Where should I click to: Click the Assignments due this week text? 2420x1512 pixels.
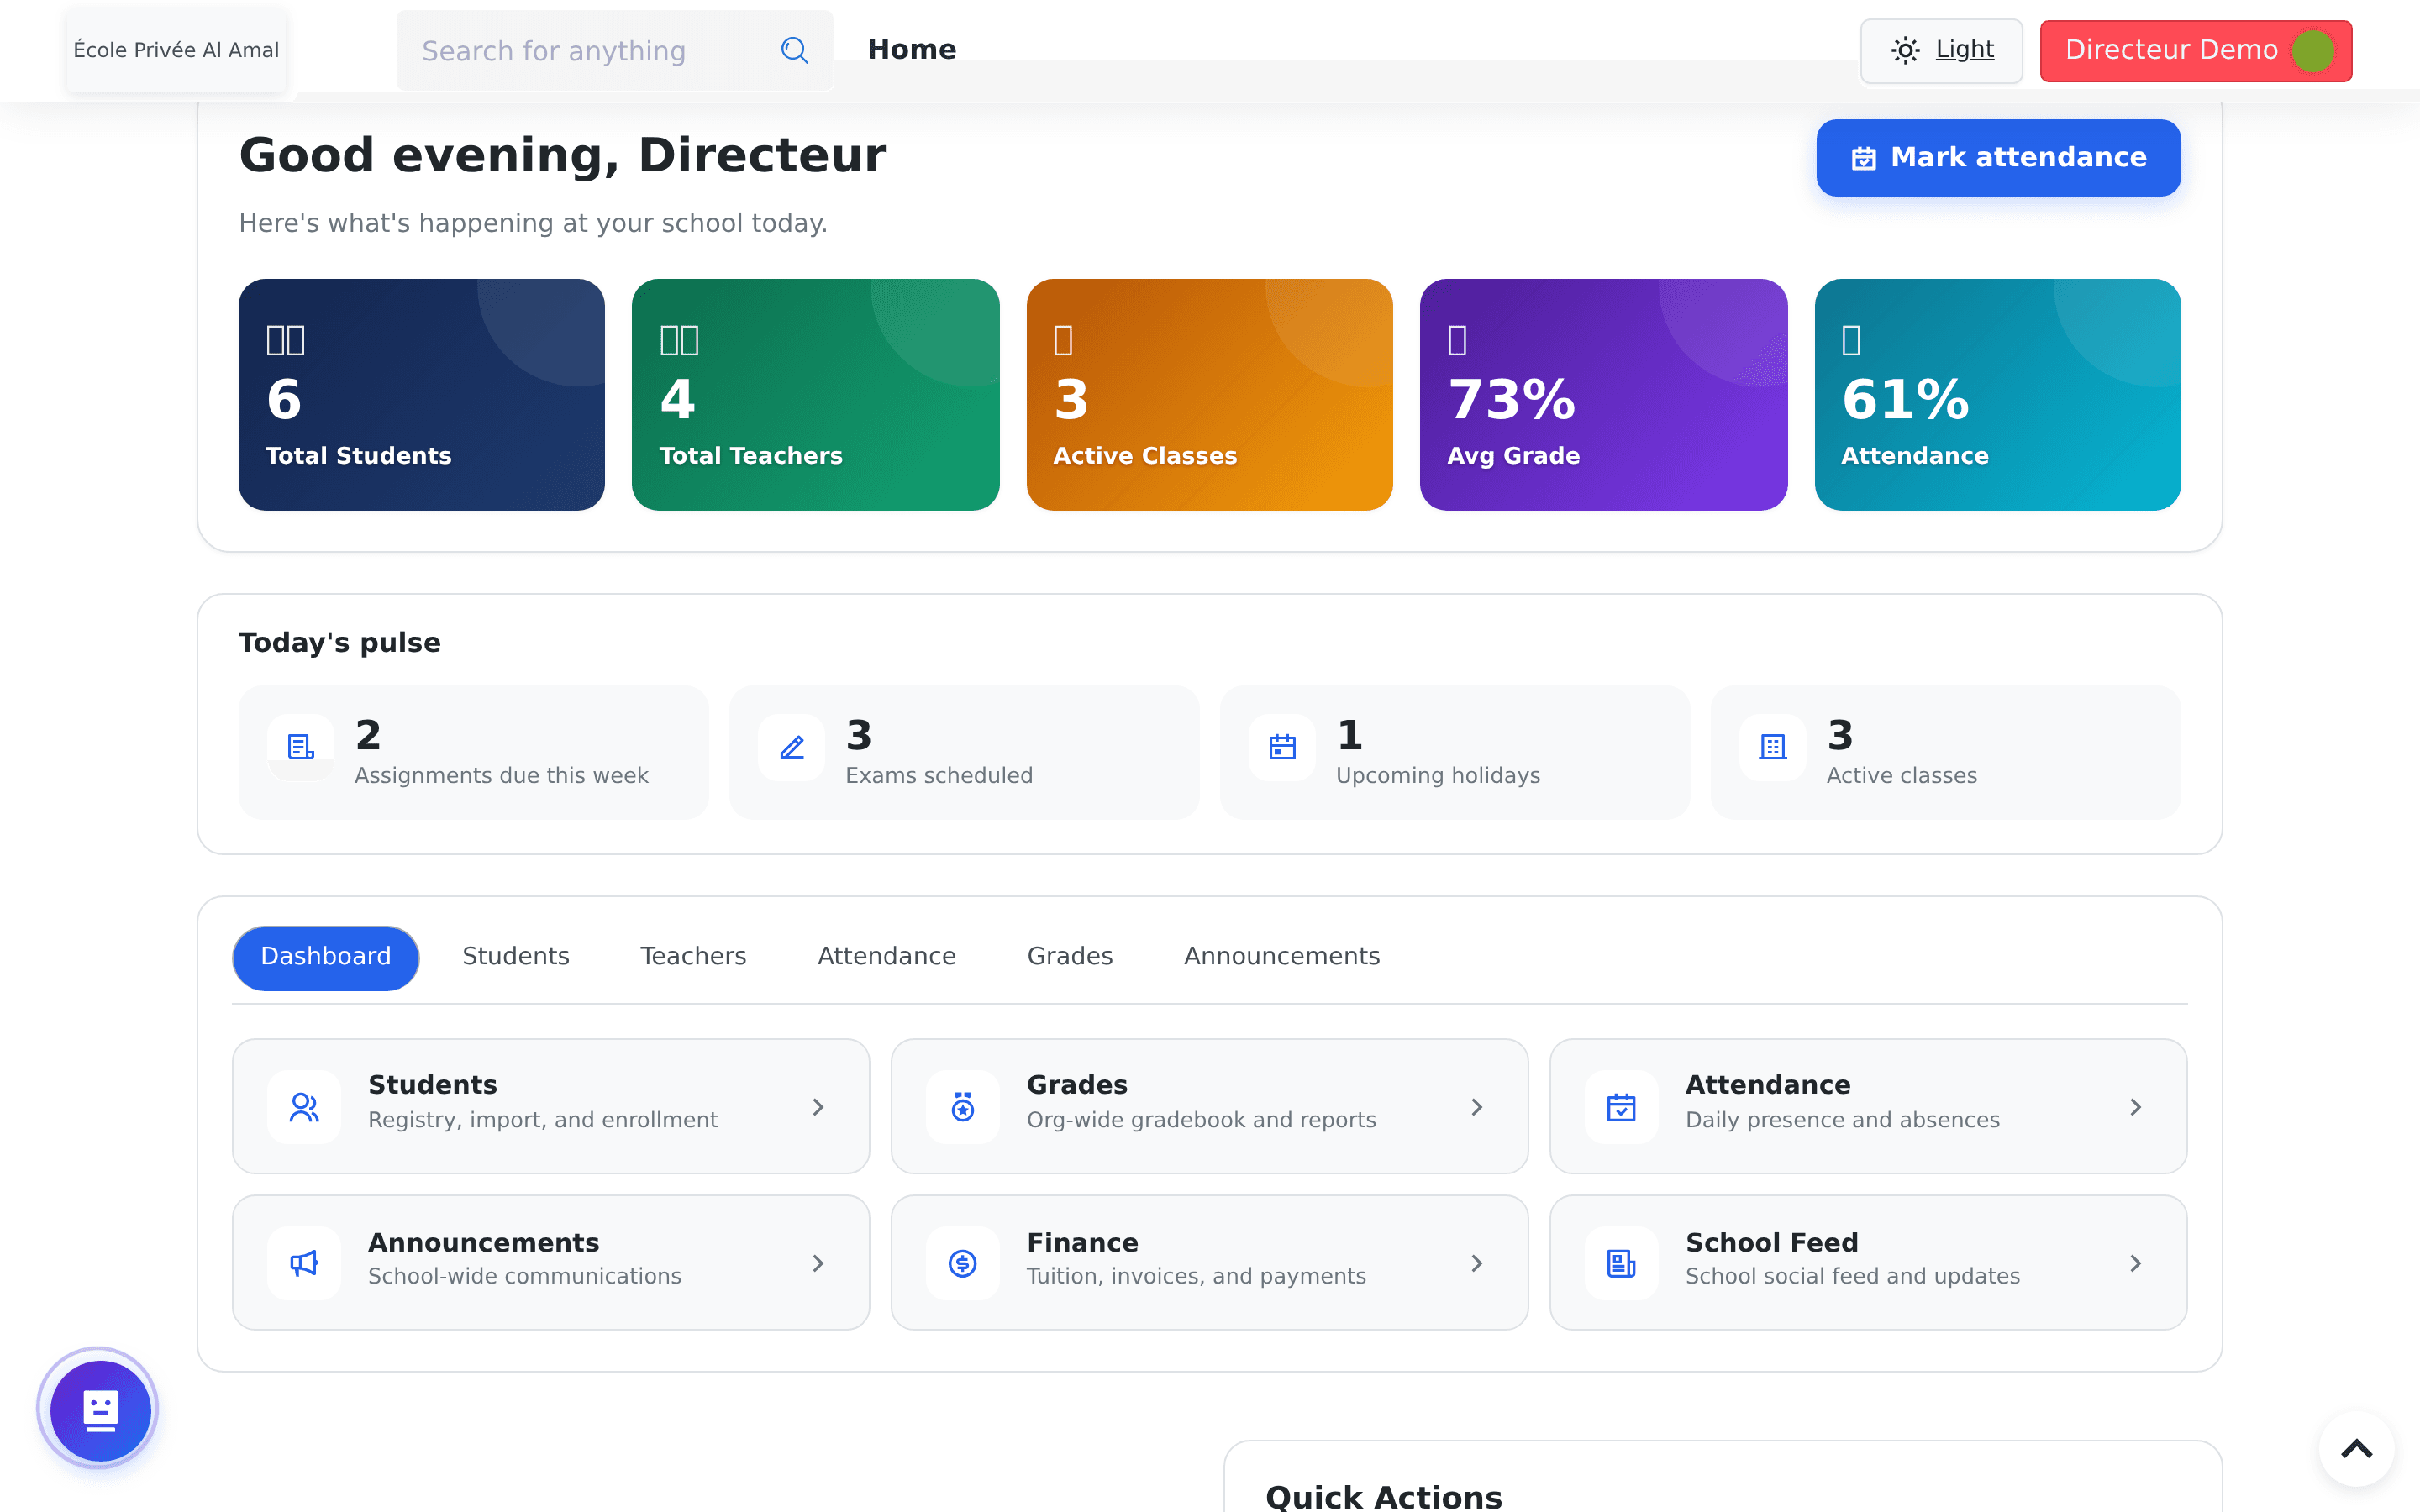[501, 776]
